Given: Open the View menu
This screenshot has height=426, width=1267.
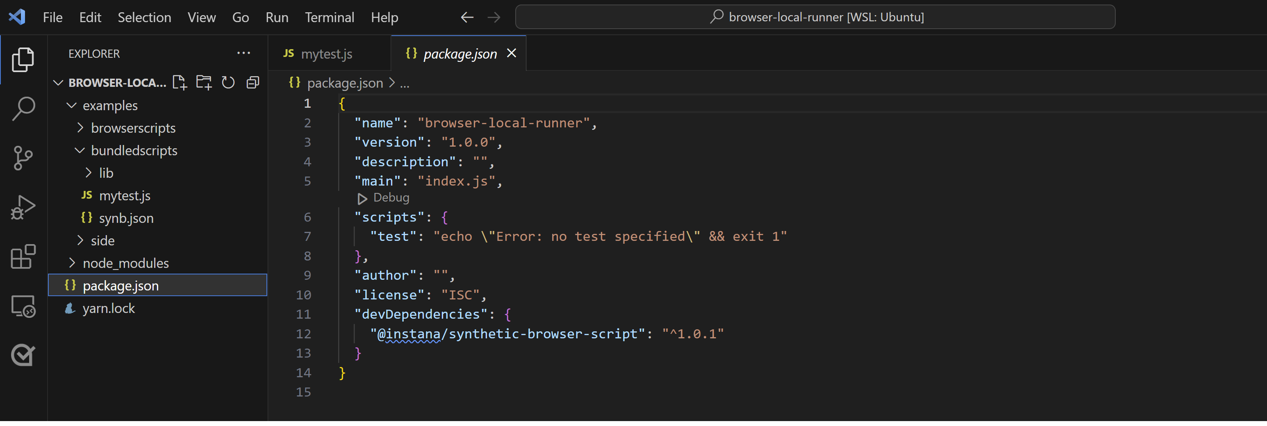Looking at the screenshot, I should pos(202,18).
